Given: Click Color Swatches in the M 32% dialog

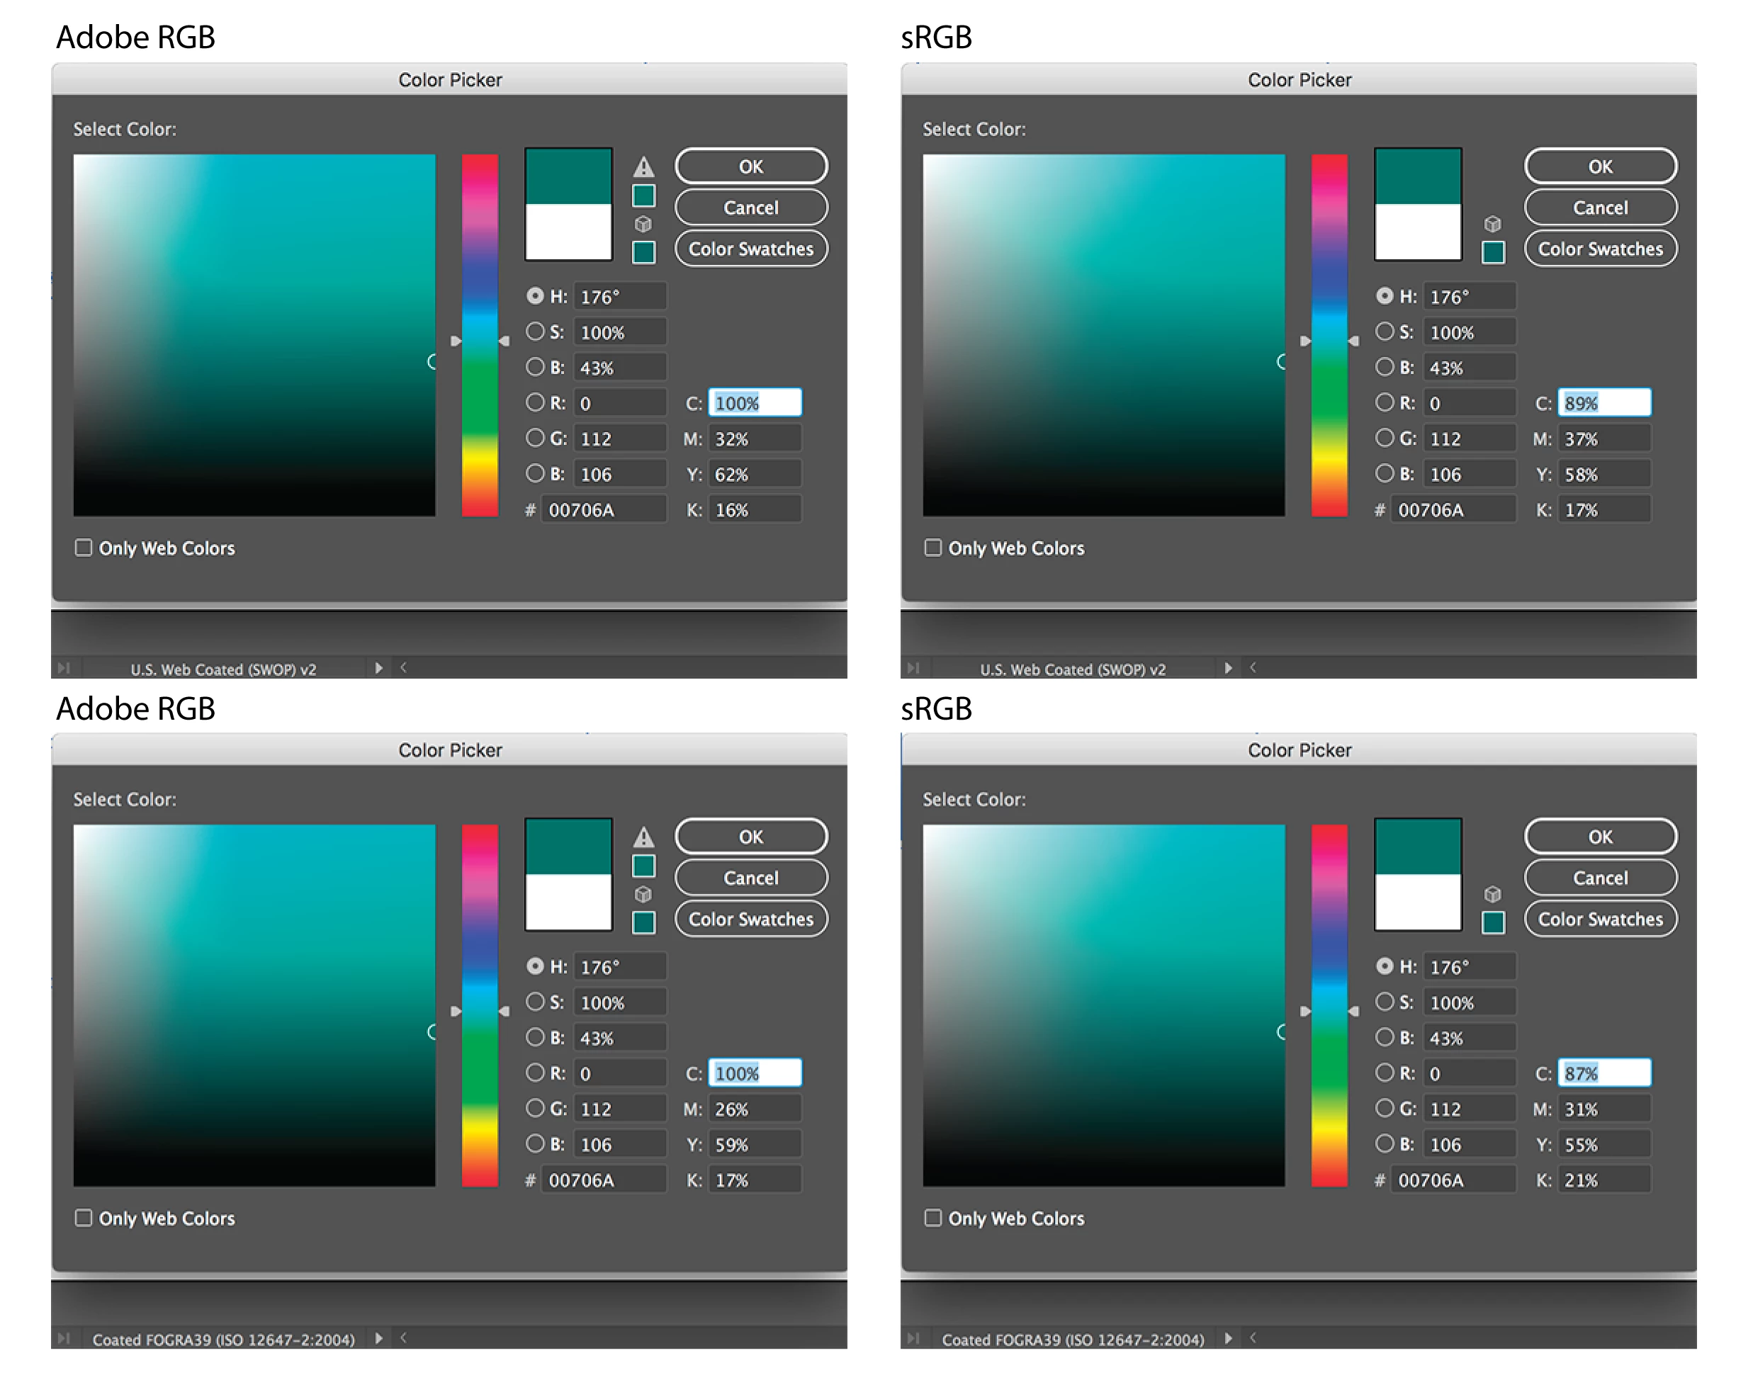Looking at the screenshot, I should point(750,249).
